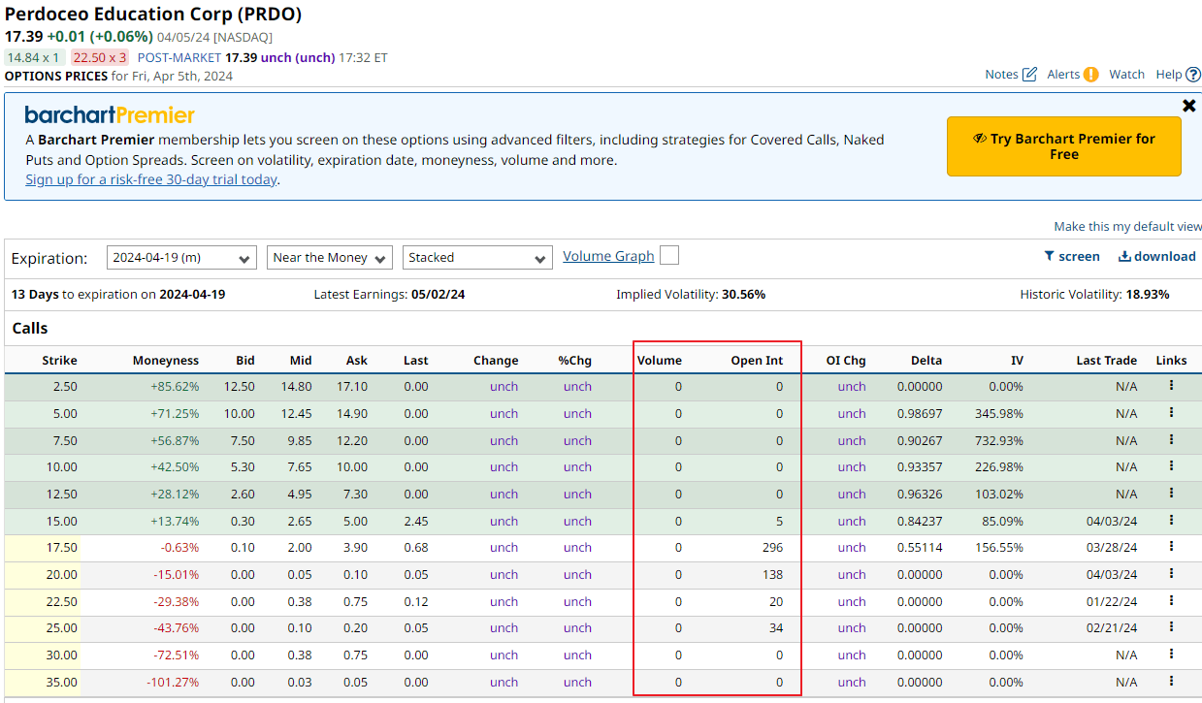Add PRDO to Watch list
Image resolution: width=1202 pixels, height=703 pixels.
click(x=1126, y=75)
